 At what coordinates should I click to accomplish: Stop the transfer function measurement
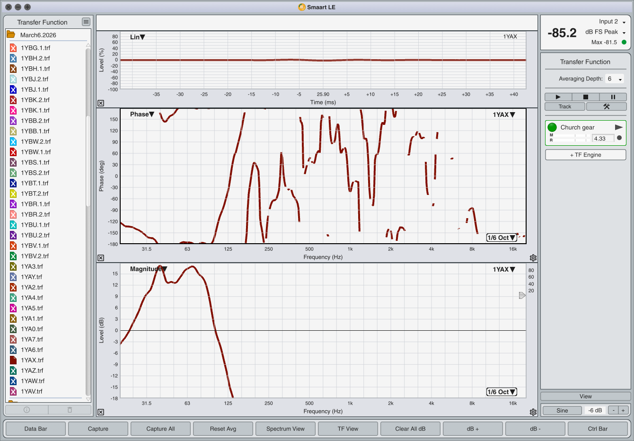585,97
